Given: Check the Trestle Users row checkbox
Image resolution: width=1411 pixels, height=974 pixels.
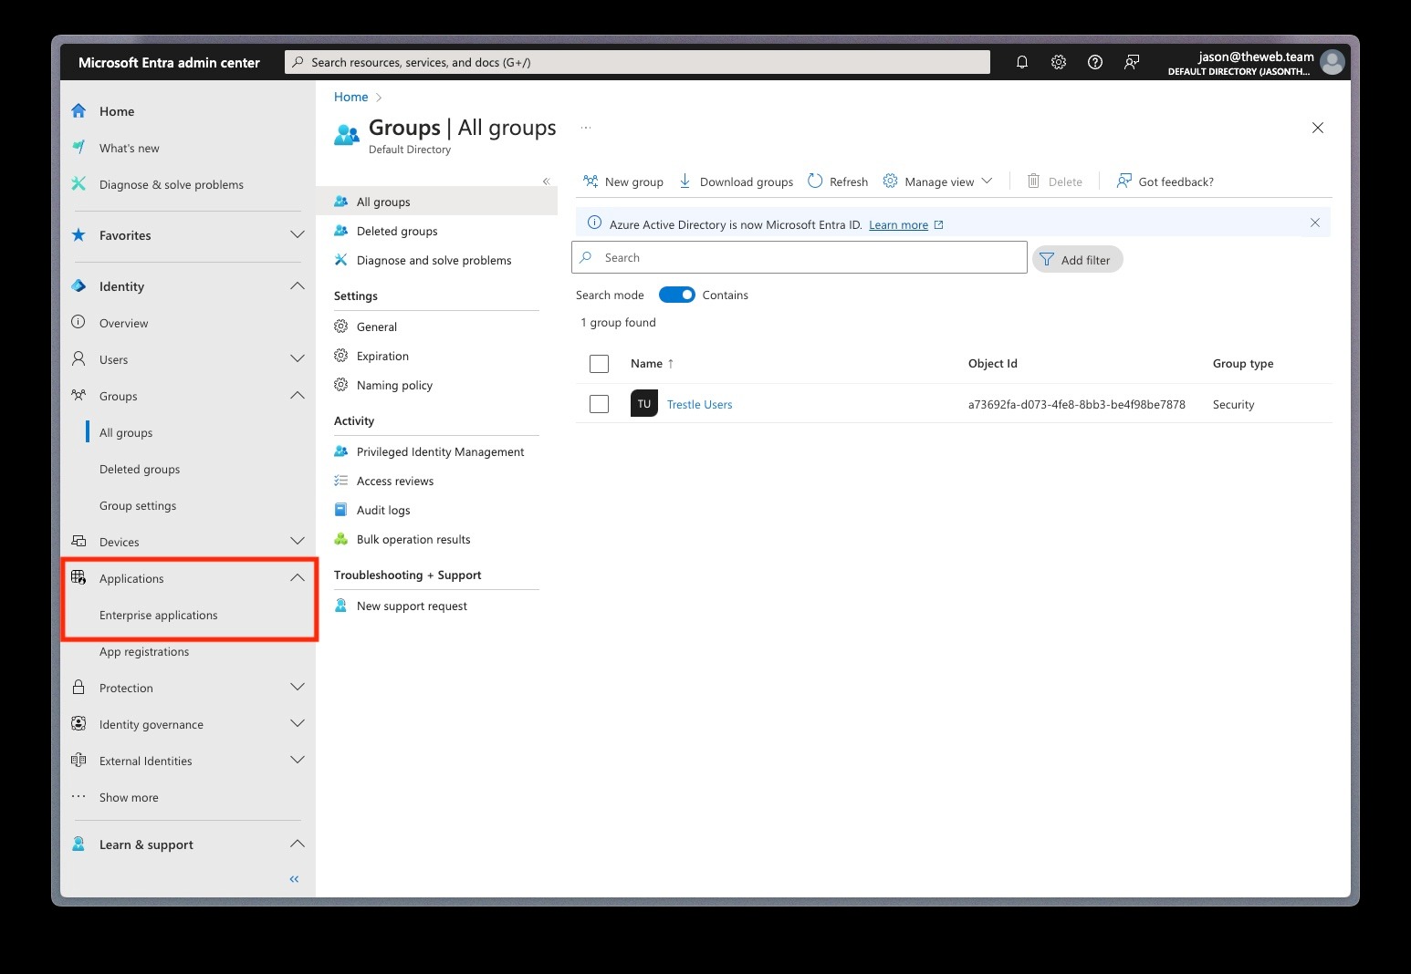Looking at the screenshot, I should pyautogui.click(x=599, y=404).
